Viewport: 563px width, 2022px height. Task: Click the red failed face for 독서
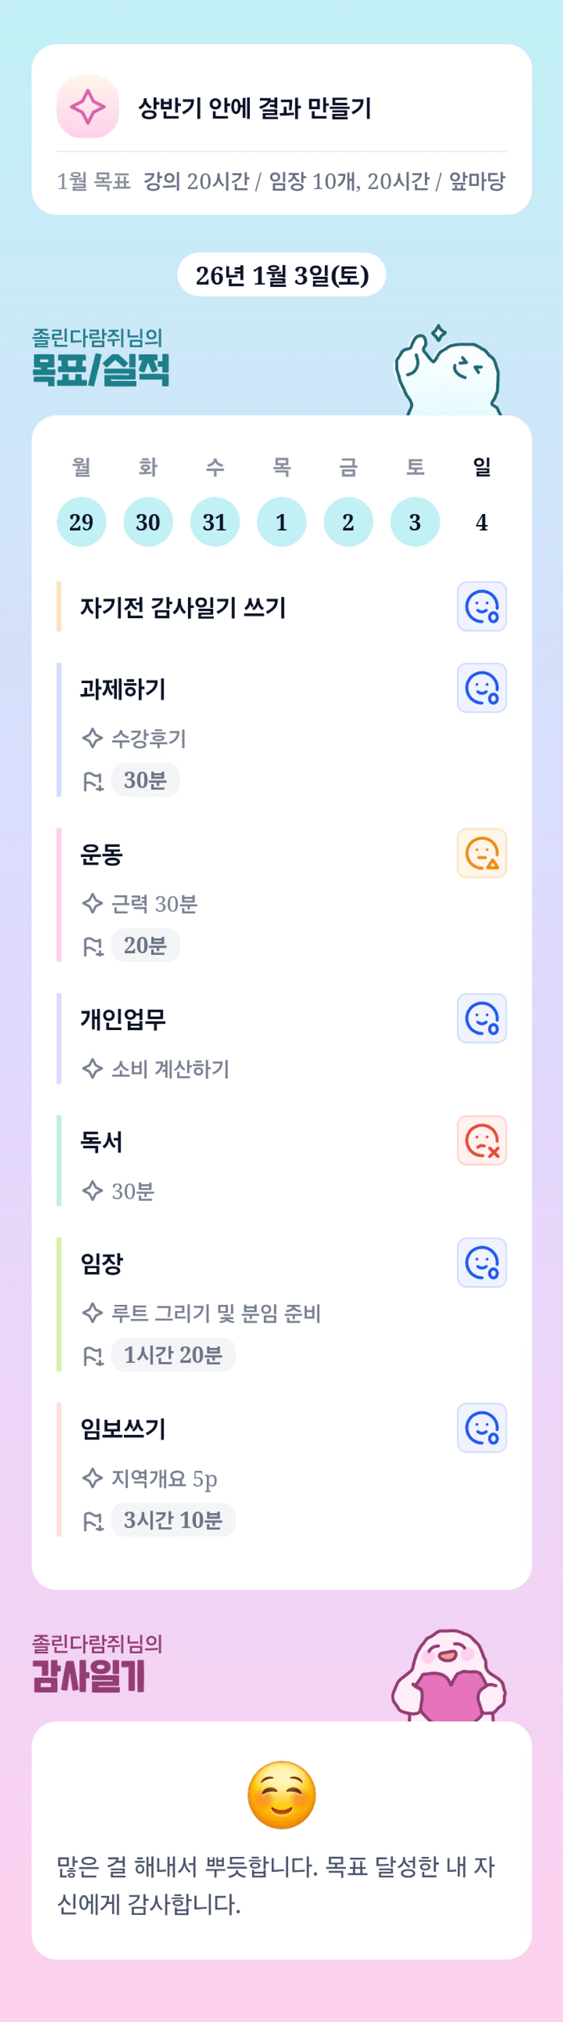pyautogui.click(x=481, y=1141)
